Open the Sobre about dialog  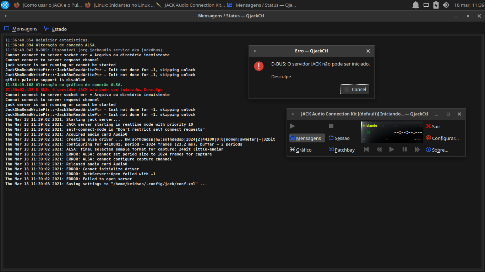pyautogui.click(x=437, y=150)
